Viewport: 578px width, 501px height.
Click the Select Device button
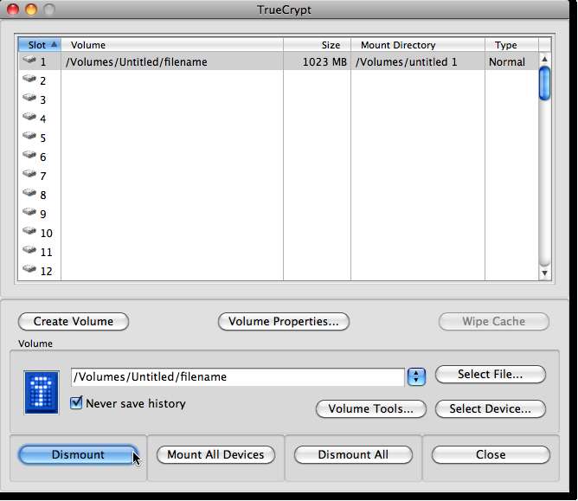[x=491, y=408]
